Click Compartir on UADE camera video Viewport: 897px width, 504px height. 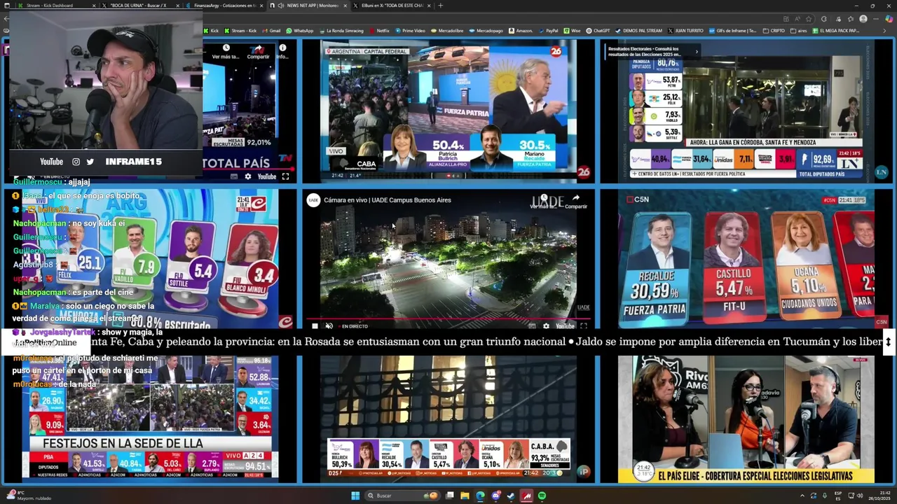[x=576, y=202]
